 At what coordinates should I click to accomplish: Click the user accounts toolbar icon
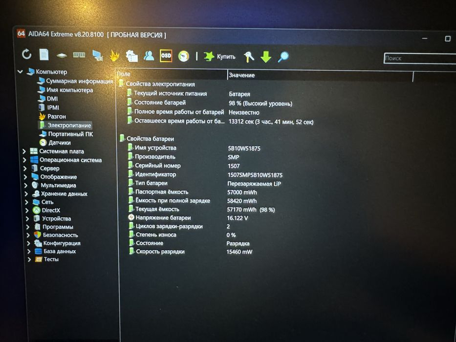[x=149, y=56]
